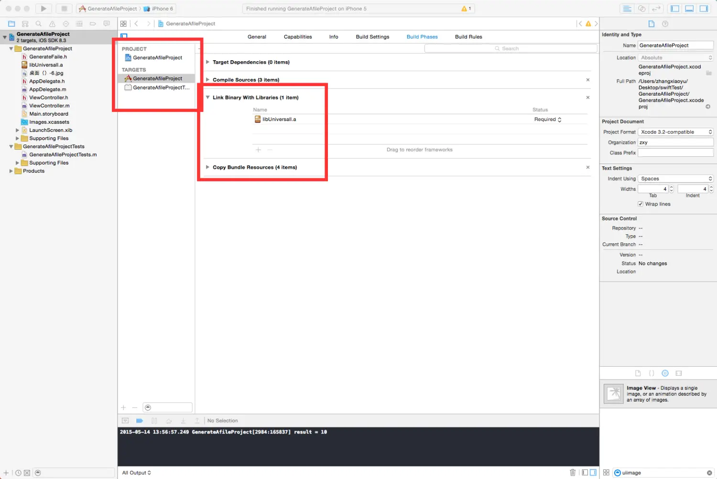This screenshot has width=717, height=479.
Task: Switch to the Build Settings tab
Action: 372,37
